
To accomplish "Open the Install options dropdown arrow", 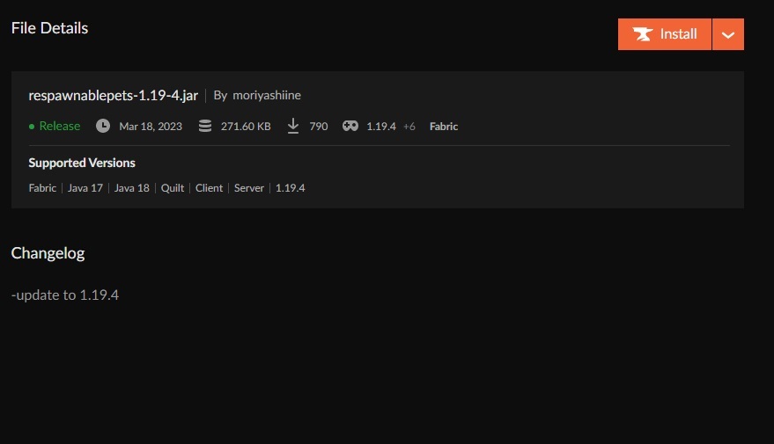I will coord(728,34).
